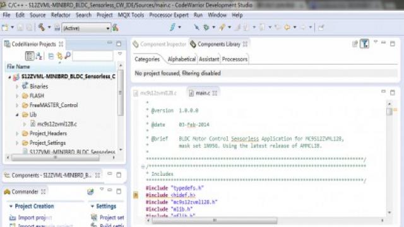
Task: Expand the FLASH folder node
Action: coord(17,96)
